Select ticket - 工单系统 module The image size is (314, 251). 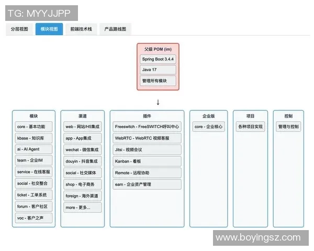tap(33, 195)
